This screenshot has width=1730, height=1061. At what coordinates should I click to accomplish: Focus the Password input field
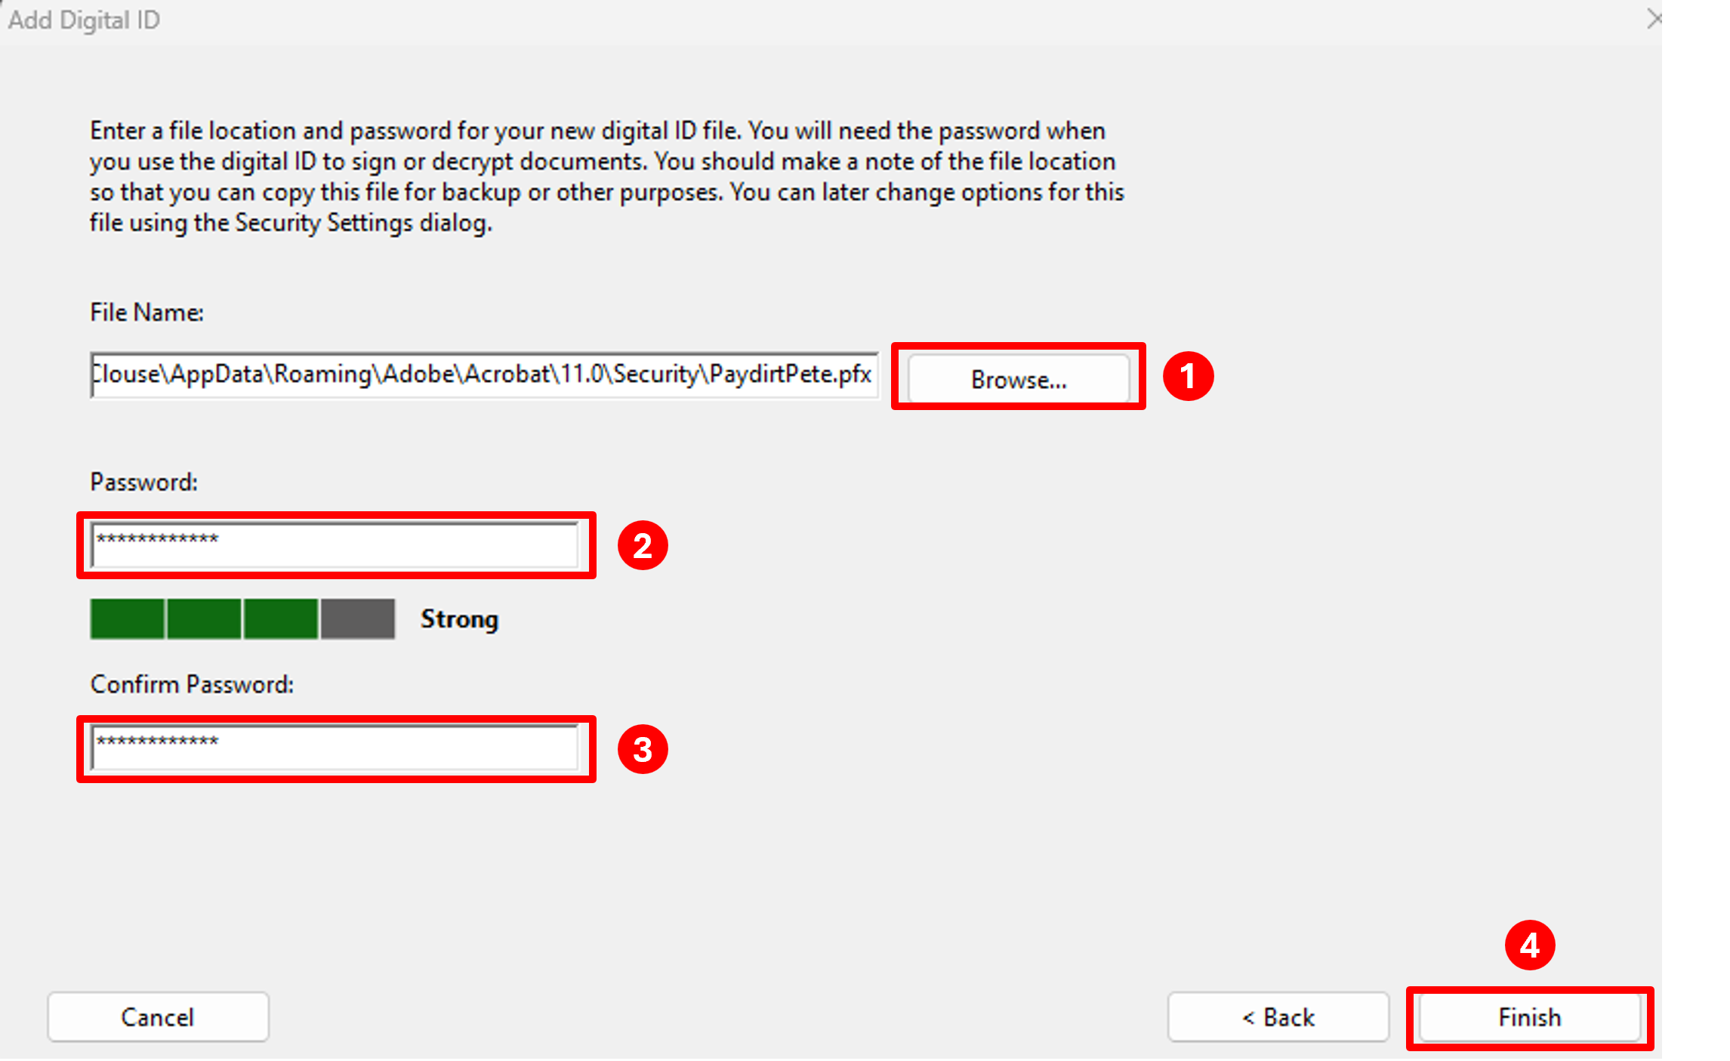pos(335,545)
